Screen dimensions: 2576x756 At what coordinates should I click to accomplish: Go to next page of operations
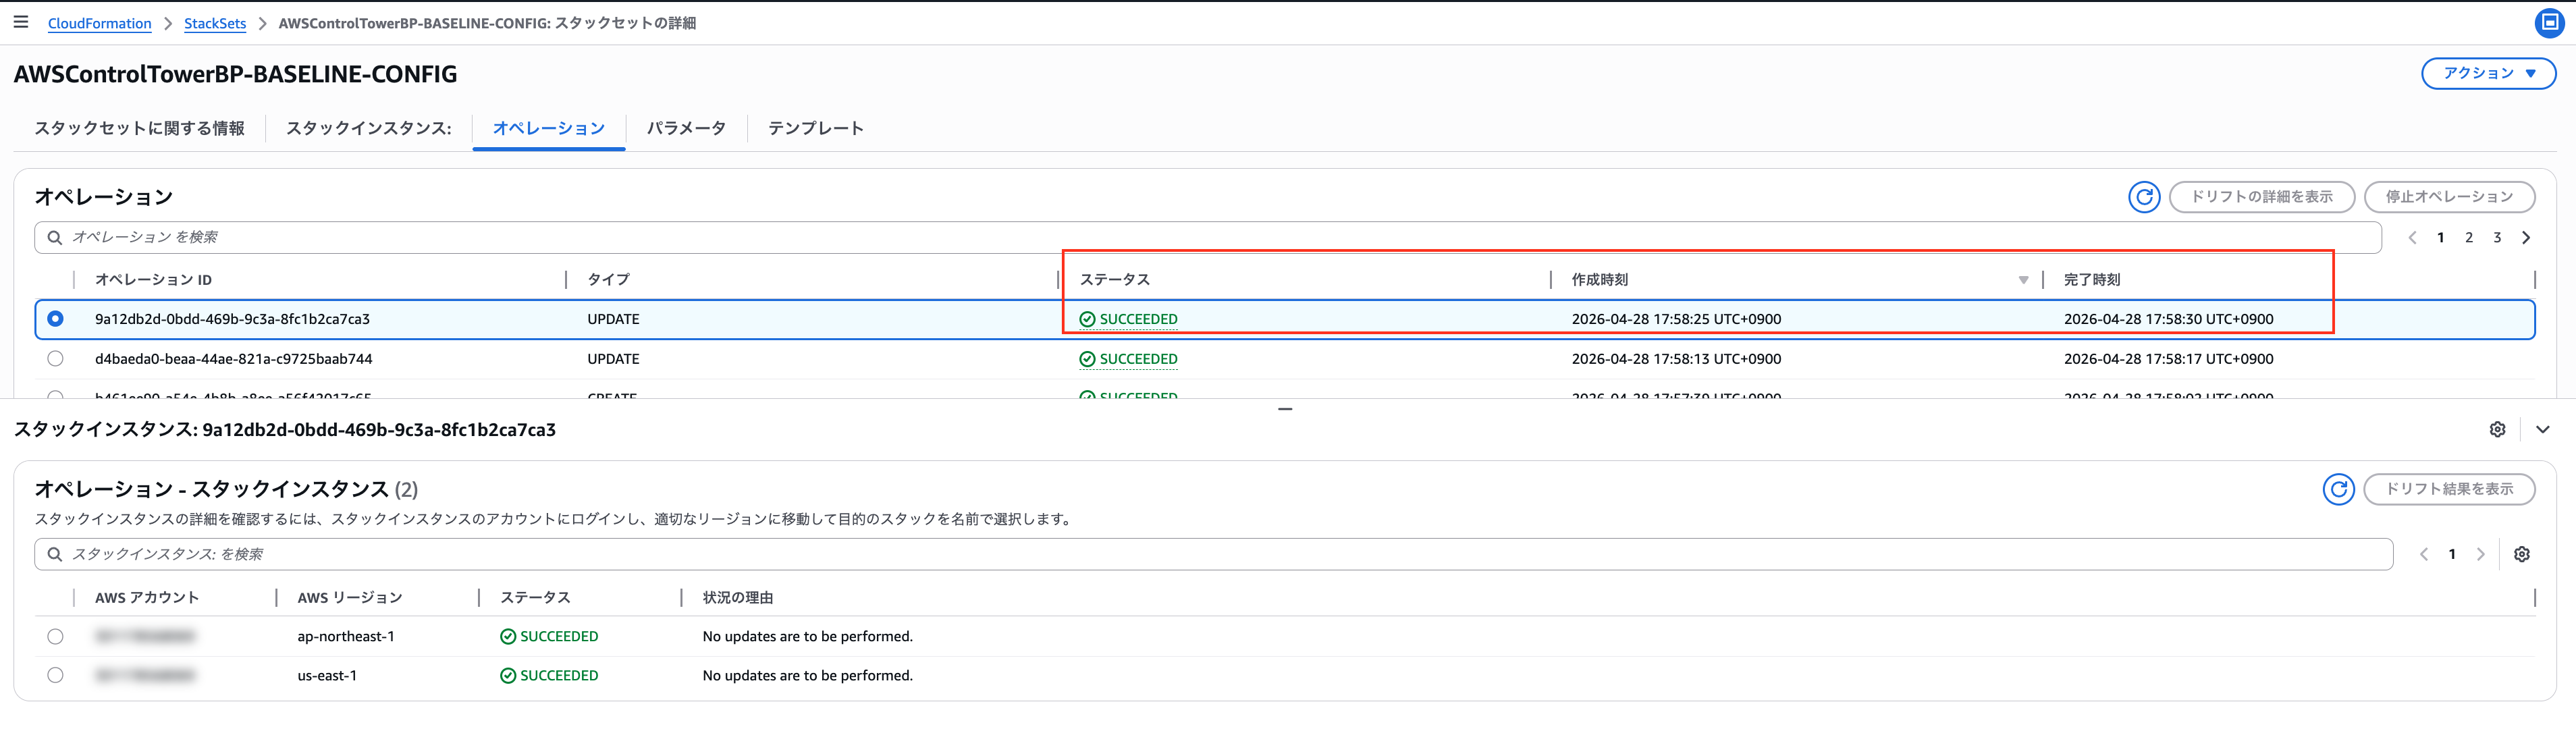point(2525,238)
